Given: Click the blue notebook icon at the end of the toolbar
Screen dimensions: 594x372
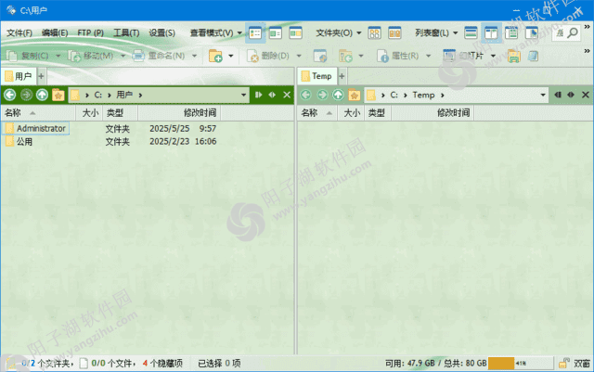Looking at the screenshot, I should 534,56.
